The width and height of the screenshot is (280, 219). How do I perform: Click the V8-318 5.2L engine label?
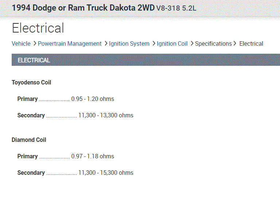click(176, 8)
